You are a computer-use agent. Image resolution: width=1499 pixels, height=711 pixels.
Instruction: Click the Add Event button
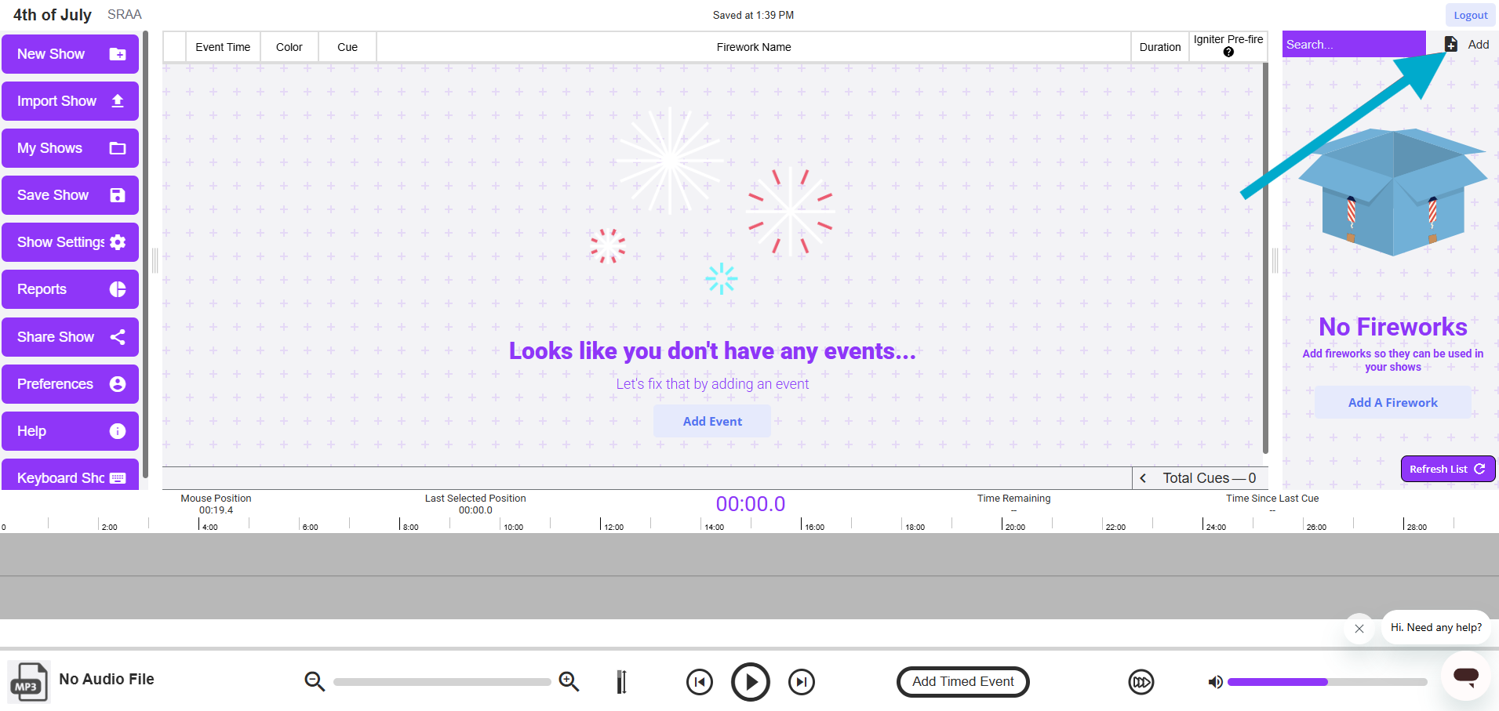tap(711, 421)
